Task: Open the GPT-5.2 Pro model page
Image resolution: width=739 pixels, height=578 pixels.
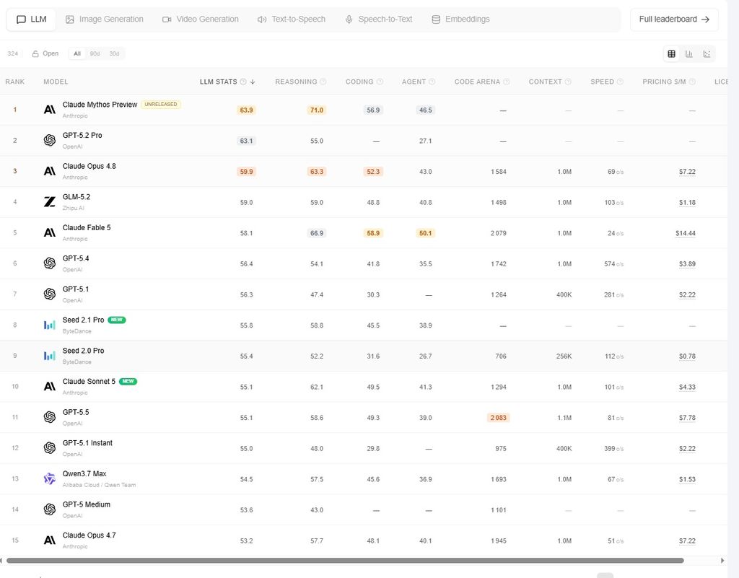Action: (82, 135)
